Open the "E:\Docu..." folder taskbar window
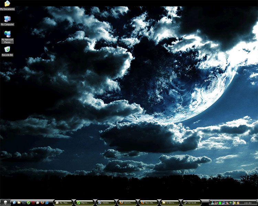Viewport: 258px width, 206px height. 170,203
